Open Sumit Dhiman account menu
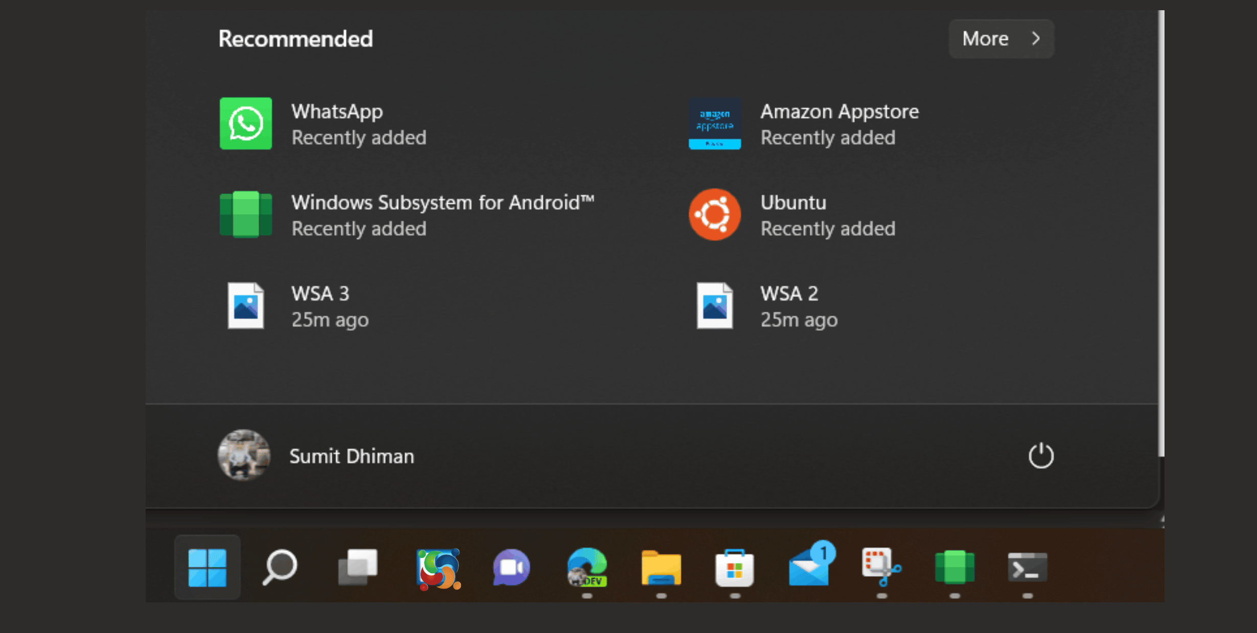This screenshot has height=633, width=1257. pyautogui.click(x=316, y=455)
